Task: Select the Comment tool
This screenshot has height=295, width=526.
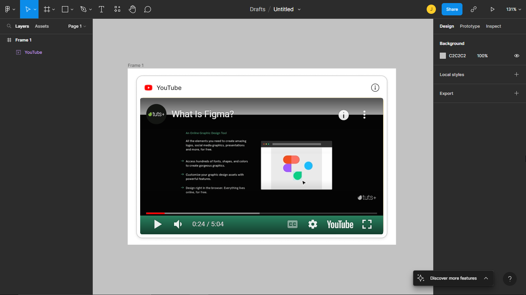Action: click(147, 9)
